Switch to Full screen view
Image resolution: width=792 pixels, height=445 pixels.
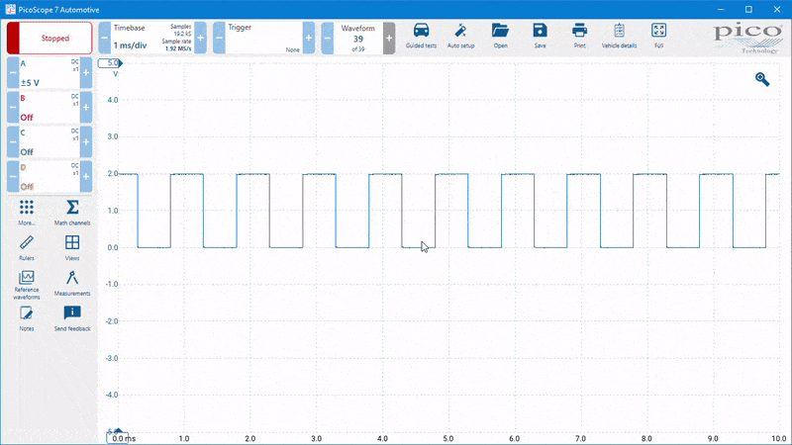658,36
